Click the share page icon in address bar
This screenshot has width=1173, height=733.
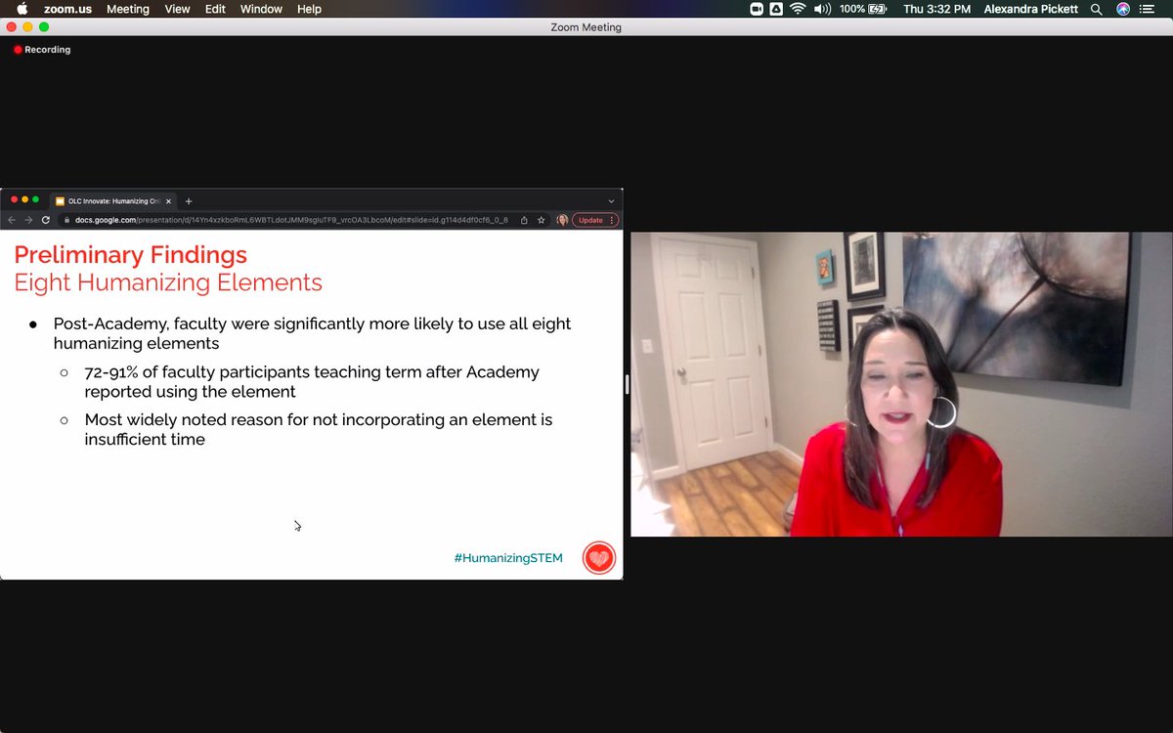[x=524, y=220]
